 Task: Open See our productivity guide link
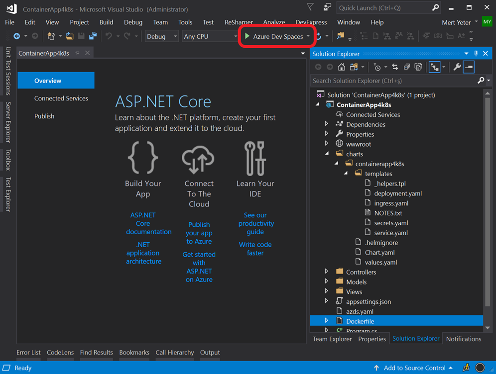[x=255, y=223]
